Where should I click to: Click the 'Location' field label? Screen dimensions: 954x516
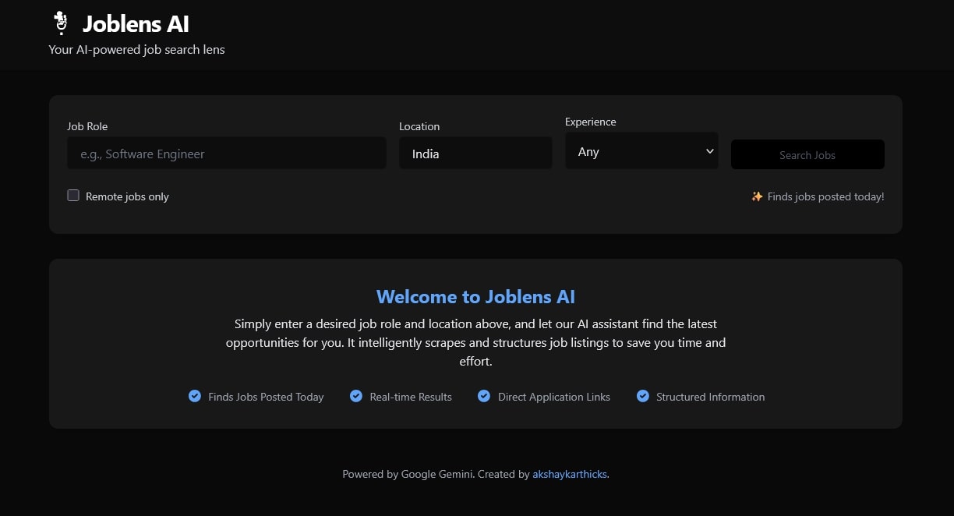[419, 126]
